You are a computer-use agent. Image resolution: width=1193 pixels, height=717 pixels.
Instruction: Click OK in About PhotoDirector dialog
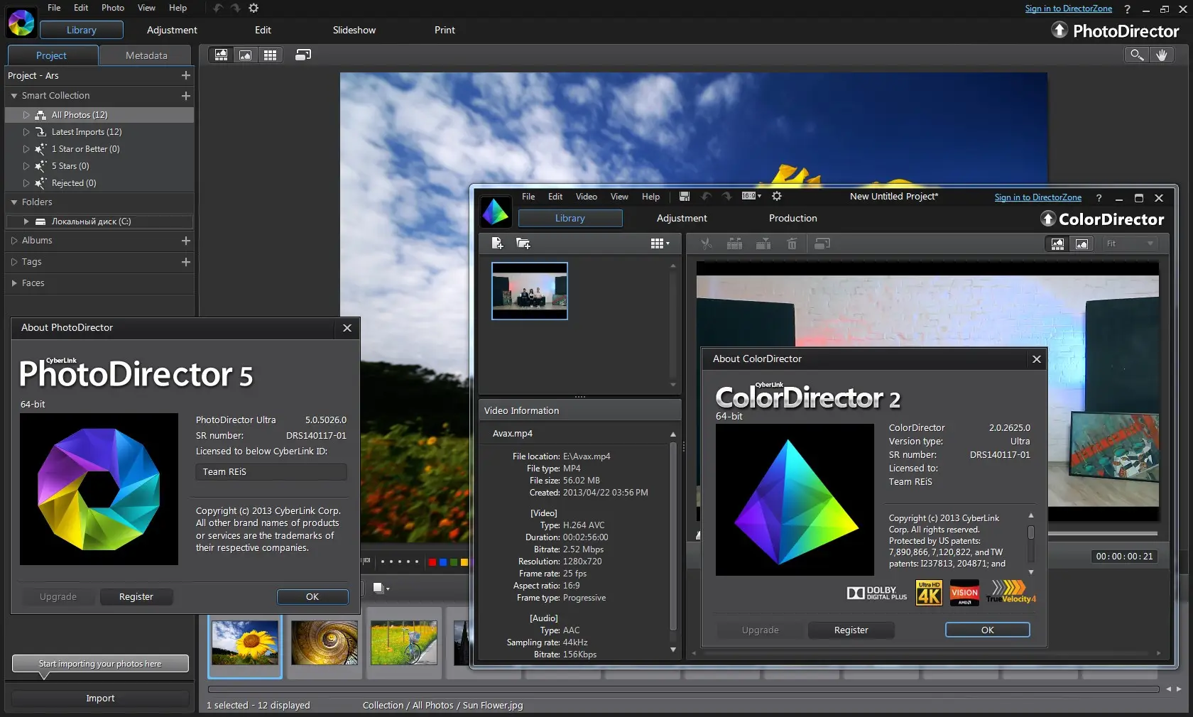tap(312, 597)
